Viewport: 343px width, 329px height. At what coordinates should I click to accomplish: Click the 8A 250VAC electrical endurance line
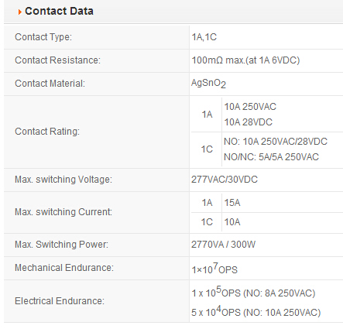pos(253,292)
